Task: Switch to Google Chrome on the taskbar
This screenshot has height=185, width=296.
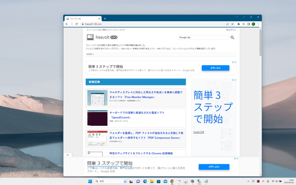Action: click(172, 182)
